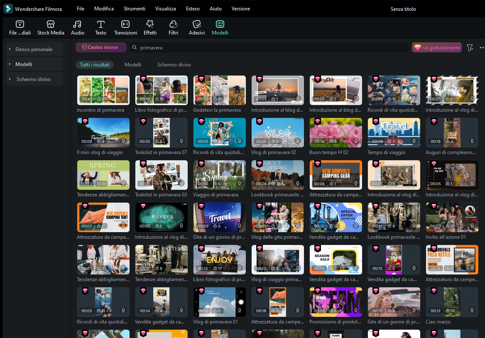485x338 pixels.
Task: Select the Vlog di primavera 02 thumbnail
Action: (x=277, y=132)
